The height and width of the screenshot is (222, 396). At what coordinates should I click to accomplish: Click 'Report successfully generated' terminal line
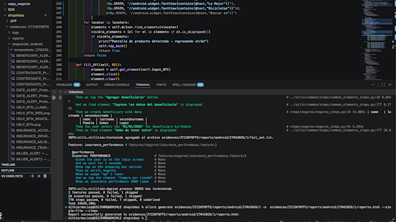(153, 214)
